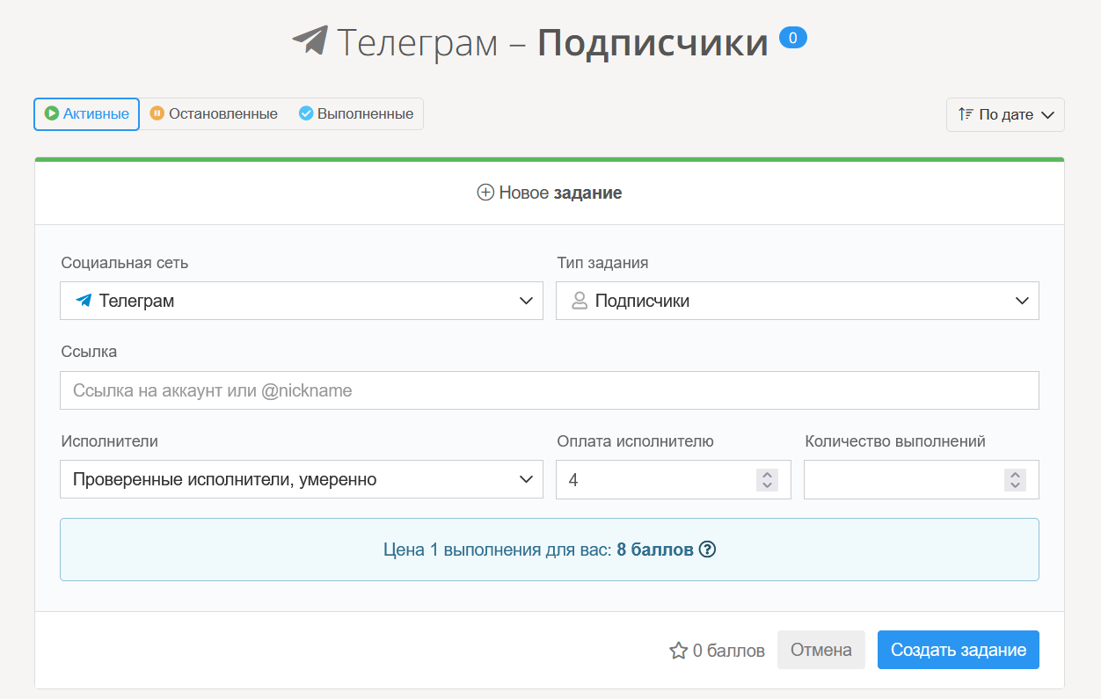Open the Социальная сеть dropdown

pos(302,301)
